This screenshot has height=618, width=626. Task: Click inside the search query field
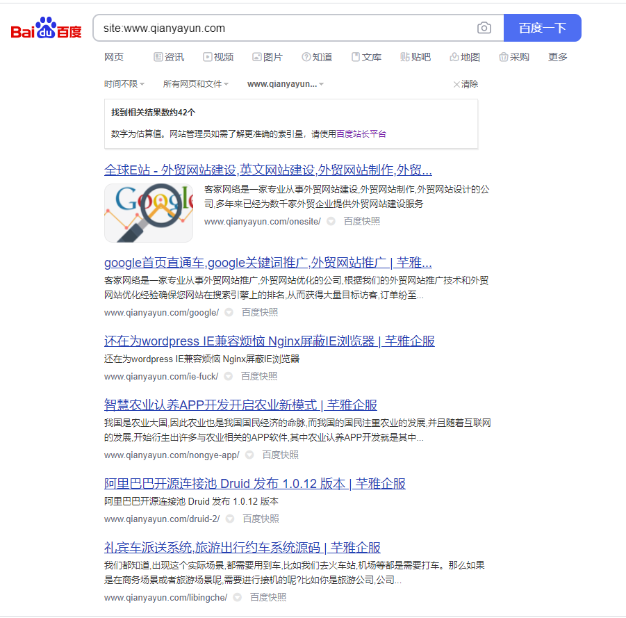[x=278, y=29]
